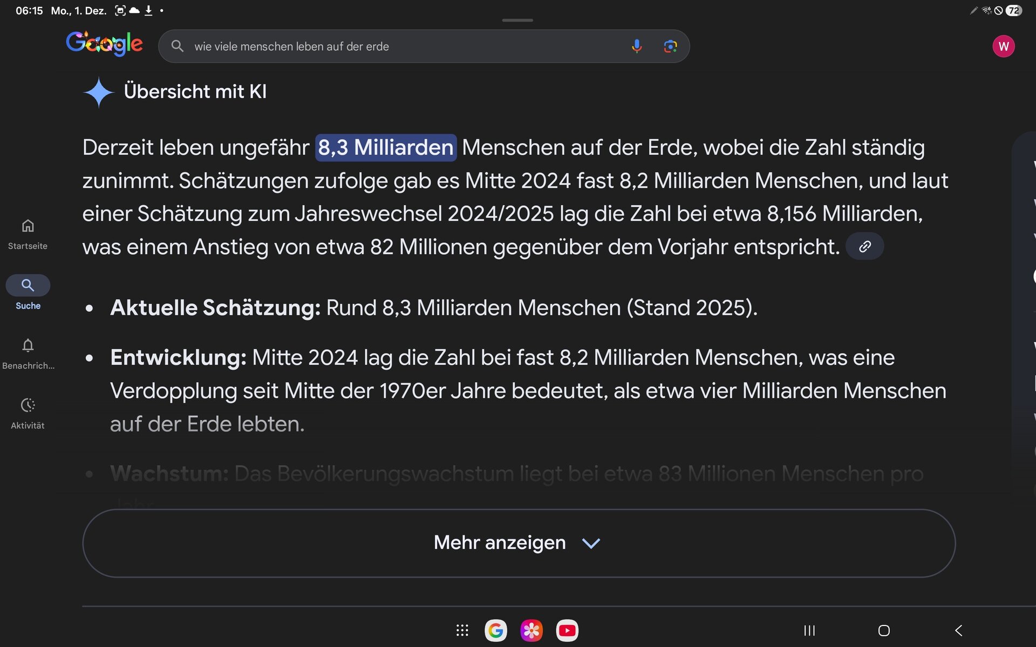Launch Google app from the taskbar
This screenshot has width=1036, height=647.
[x=496, y=630]
